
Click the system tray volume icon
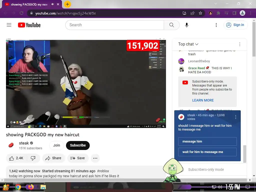(220, 187)
